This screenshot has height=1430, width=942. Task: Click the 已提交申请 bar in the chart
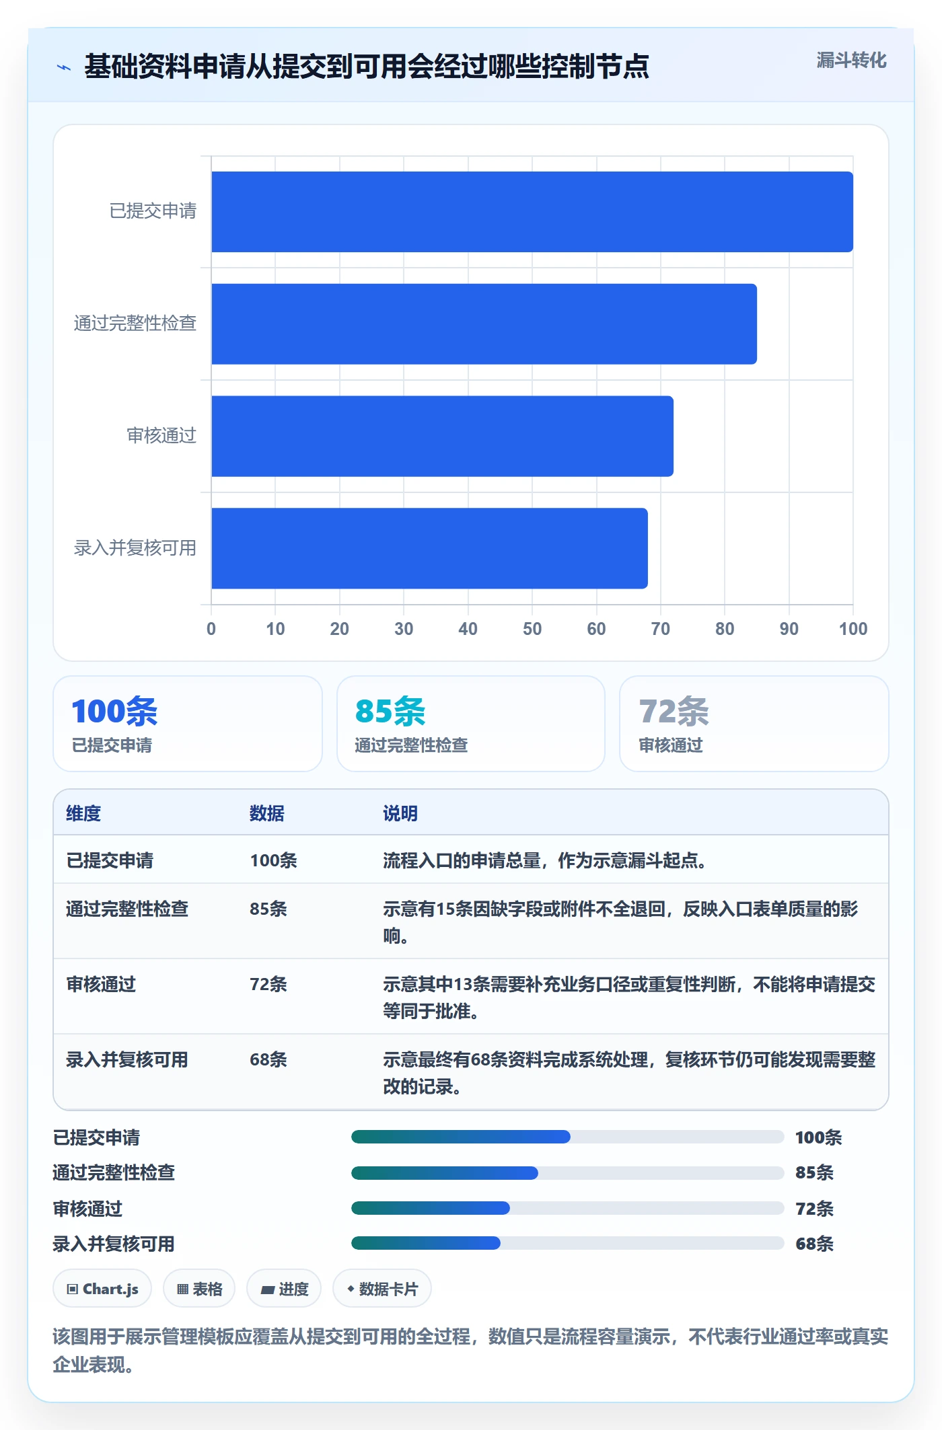[532, 212]
